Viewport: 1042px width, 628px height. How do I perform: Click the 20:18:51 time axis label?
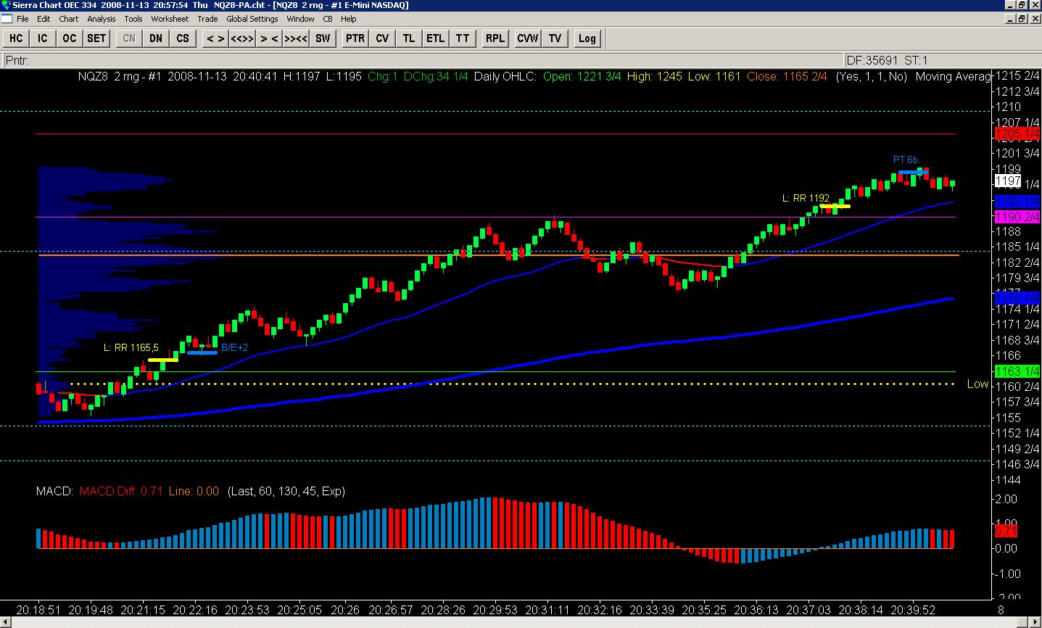pyautogui.click(x=38, y=610)
